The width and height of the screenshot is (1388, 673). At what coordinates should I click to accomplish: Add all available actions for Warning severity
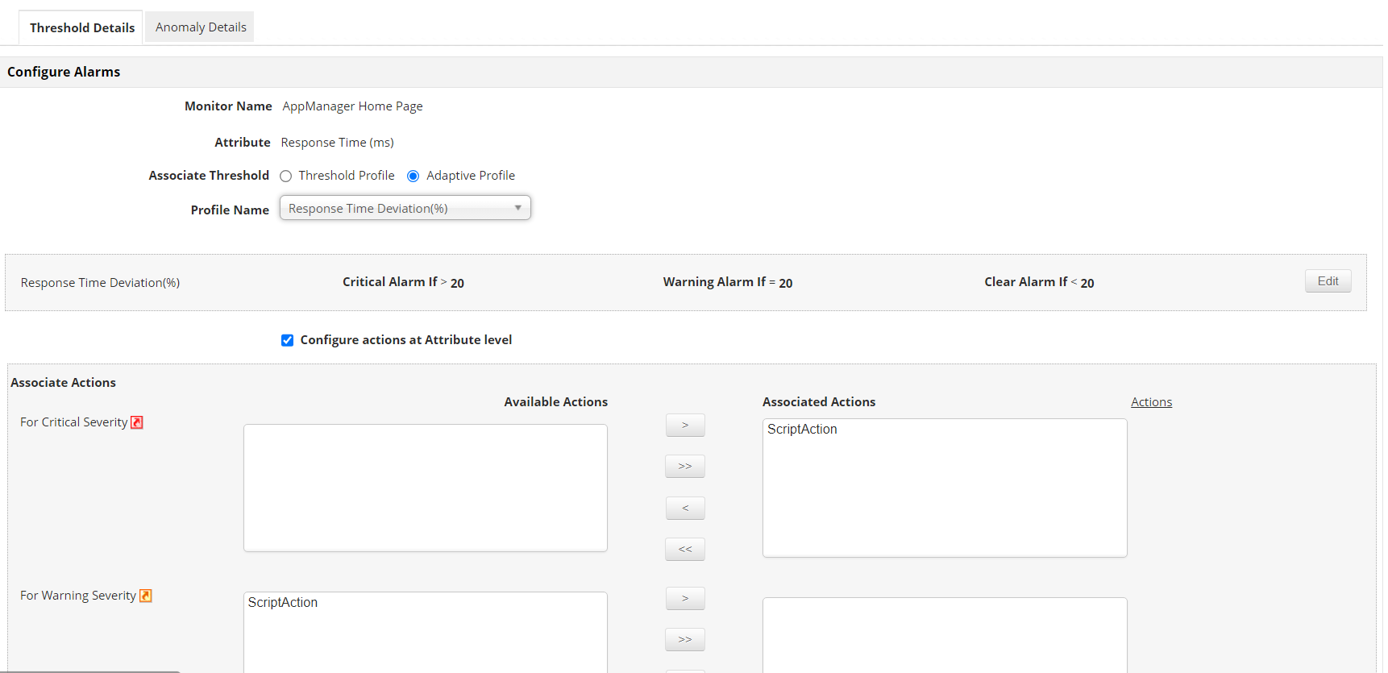(x=685, y=640)
